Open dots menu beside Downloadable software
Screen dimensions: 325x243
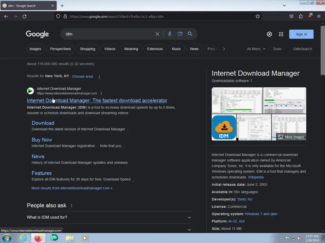click(x=251, y=80)
